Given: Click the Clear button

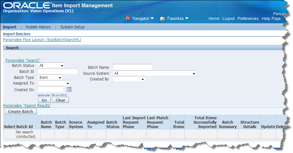Looking at the screenshot, I should point(60,100).
